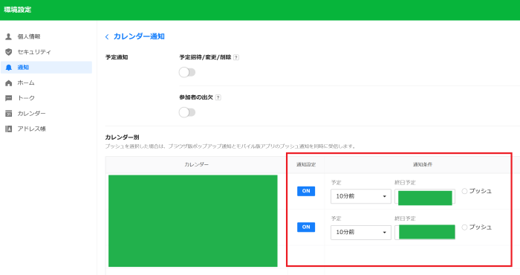
Task: Select 通知 in the sidebar
Action: [x=46, y=68]
